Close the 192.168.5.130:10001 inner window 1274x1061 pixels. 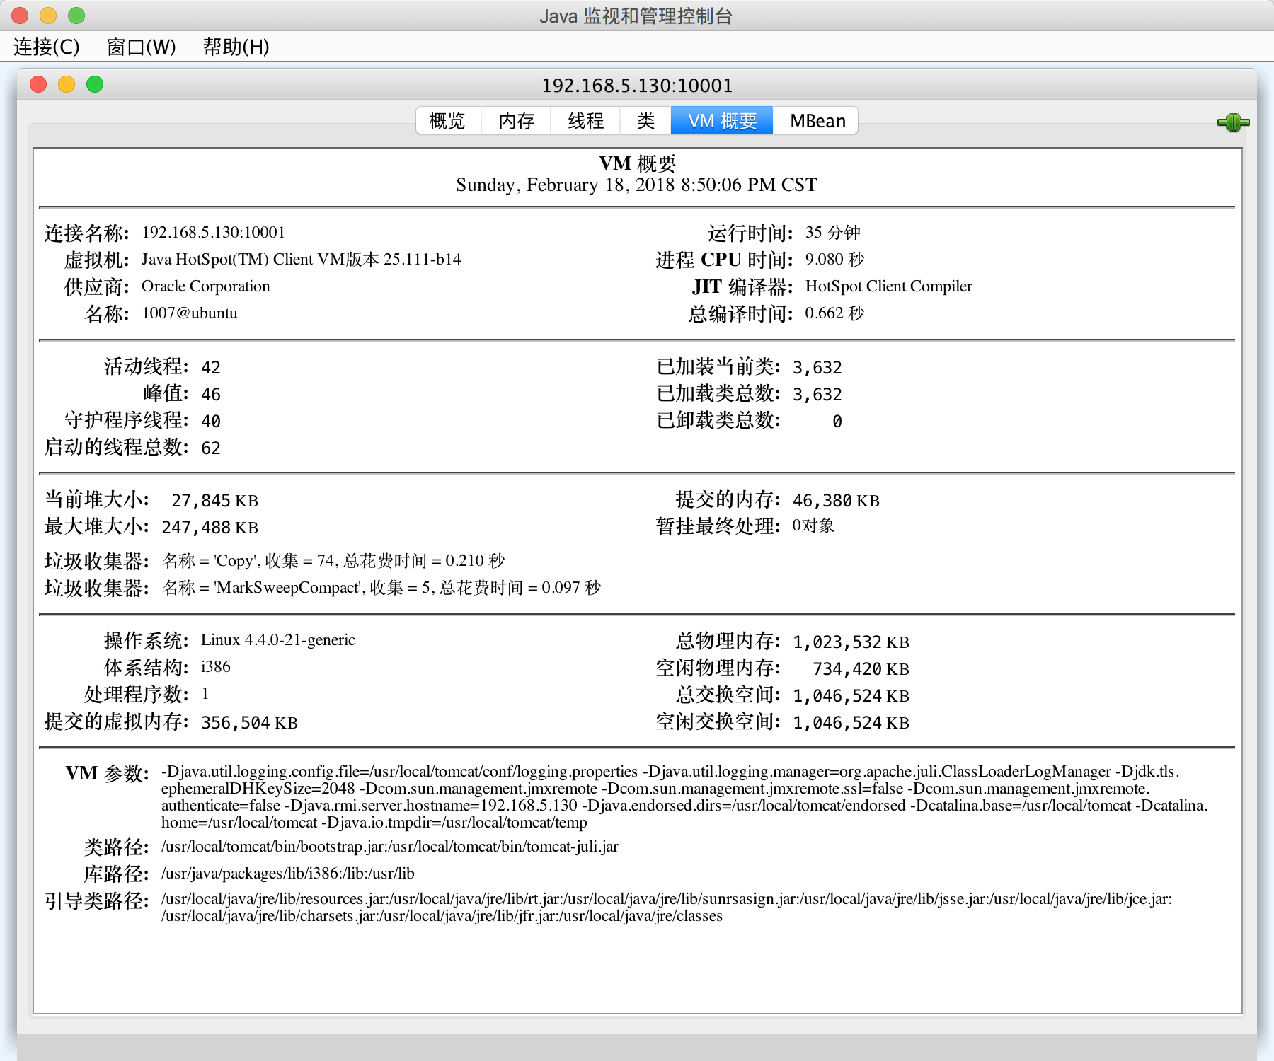point(38,85)
